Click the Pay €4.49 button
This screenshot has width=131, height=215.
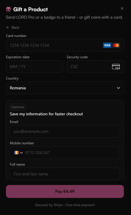click(x=65, y=191)
